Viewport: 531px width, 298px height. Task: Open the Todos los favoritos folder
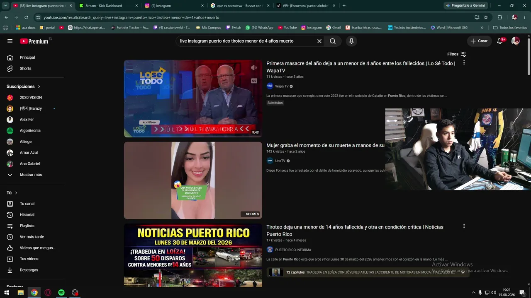coord(510,28)
